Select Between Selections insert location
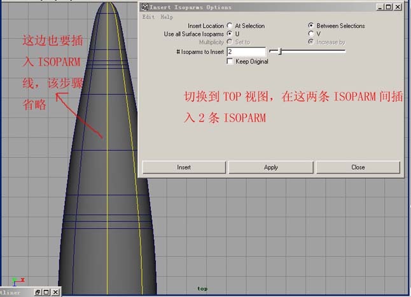Image resolution: width=411 pixels, height=297 pixels. (x=311, y=25)
